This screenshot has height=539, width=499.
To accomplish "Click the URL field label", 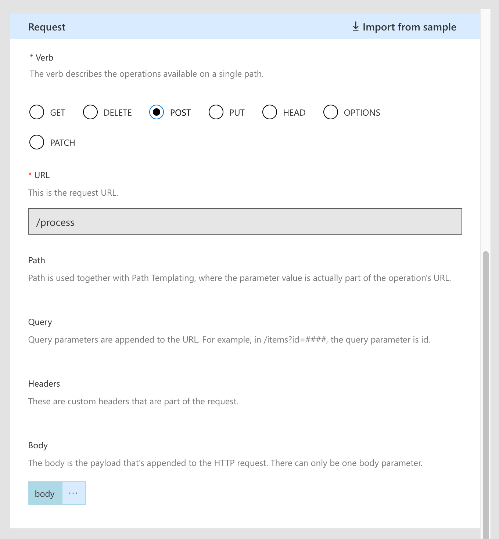I will 40,174.
